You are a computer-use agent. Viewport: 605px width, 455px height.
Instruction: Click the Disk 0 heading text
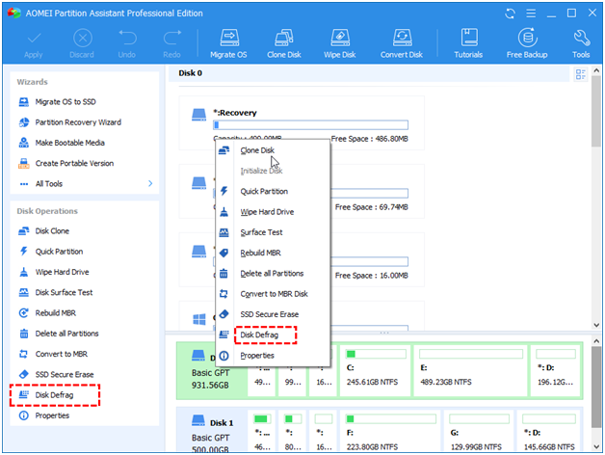[x=190, y=73]
